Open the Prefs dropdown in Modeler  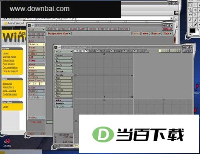(64, 65)
